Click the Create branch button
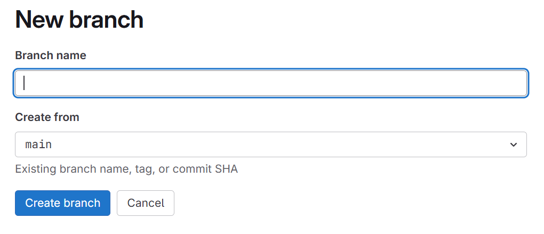The height and width of the screenshot is (234, 544). coord(62,203)
